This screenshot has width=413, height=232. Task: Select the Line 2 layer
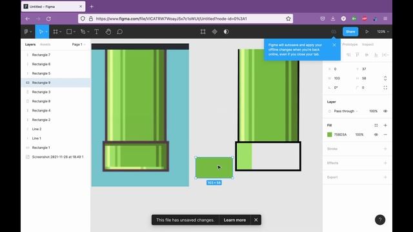click(x=56, y=129)
